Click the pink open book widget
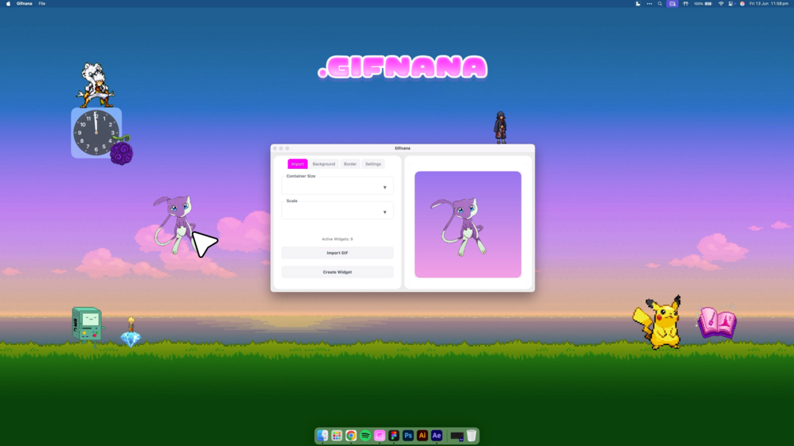The image size is (794, 446). pos(717,322)
